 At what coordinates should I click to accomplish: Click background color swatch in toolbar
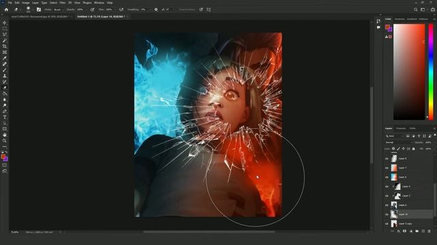pyautogui.click(x=5, y=159)
